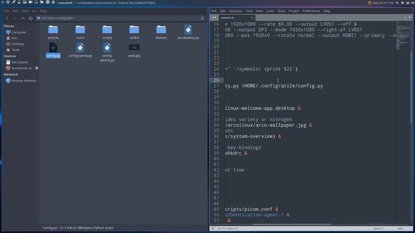The image size is (415, 233).
Task: Open the file manager View menu
Action: (x=25, y=11)
